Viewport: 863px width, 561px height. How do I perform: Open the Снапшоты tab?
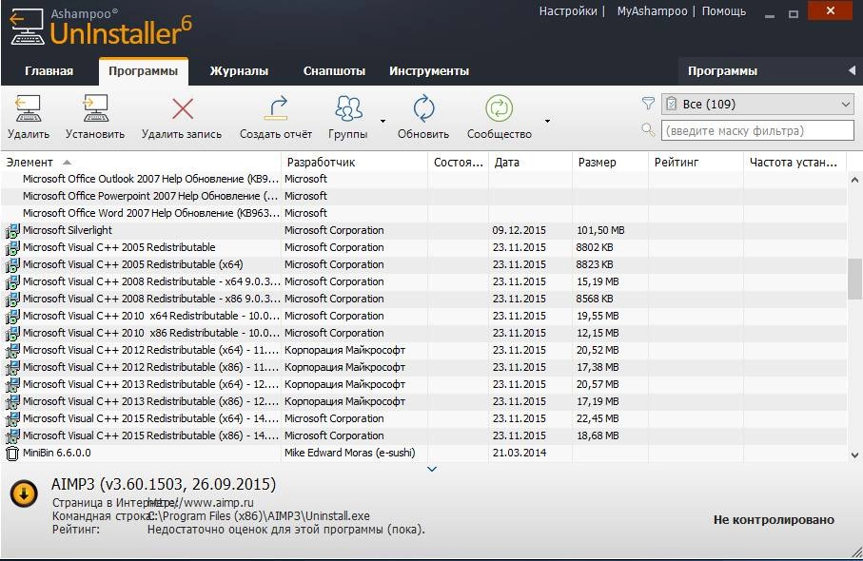tap(334, 71)
